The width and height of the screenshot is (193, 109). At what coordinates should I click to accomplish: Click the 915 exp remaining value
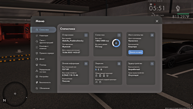(99, 46)
